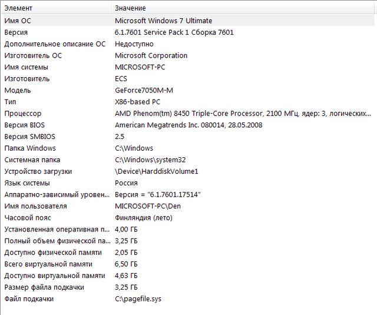Click the AMD Phenom 8450 processor value
Viewport: 377px width, 315px height.
(243, 114)
